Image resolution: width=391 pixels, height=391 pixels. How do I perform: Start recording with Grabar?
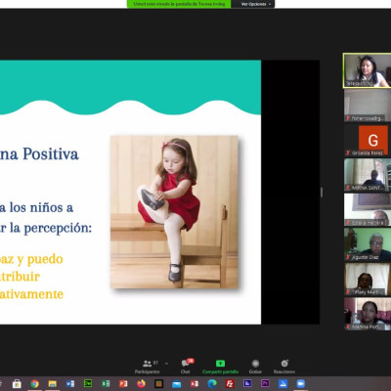click(255, 367)
